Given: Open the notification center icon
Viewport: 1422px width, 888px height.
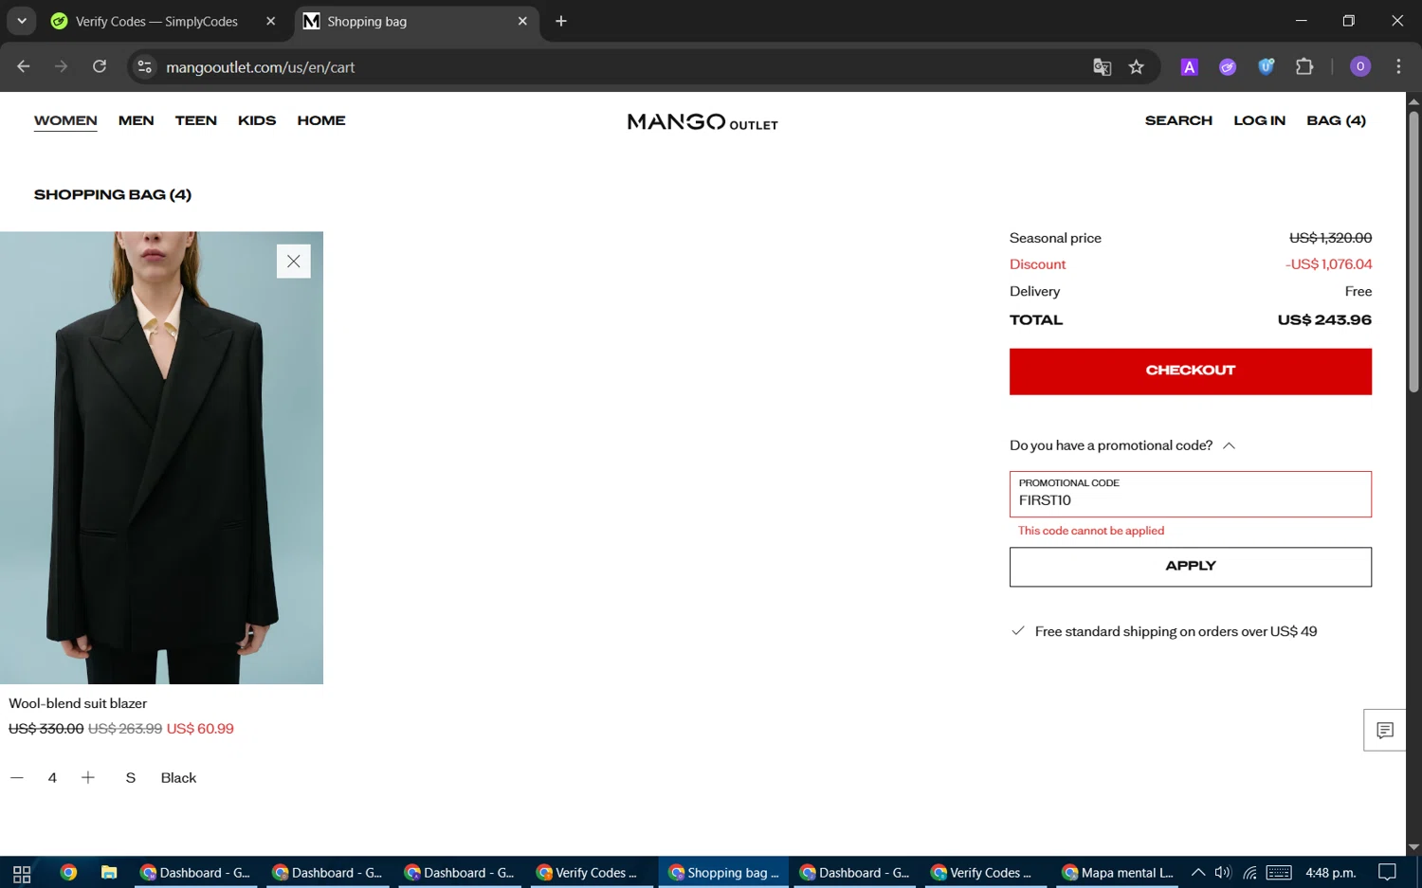Looking at the screenshot, I should (x=1387, y=873).
